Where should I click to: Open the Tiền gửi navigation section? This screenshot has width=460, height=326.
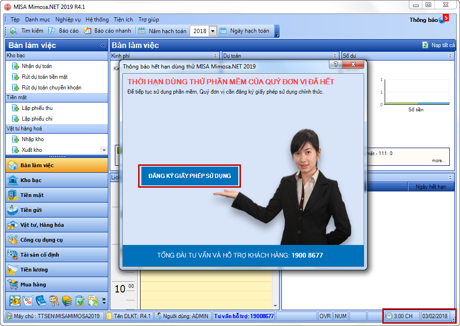click(x=57, y=210)
